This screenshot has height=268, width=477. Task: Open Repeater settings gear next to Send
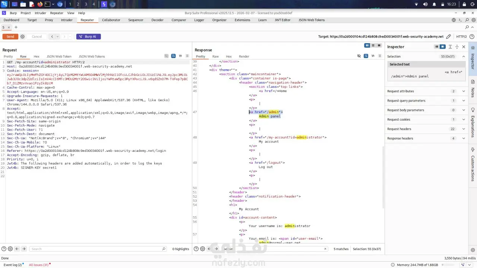point(22,36)
